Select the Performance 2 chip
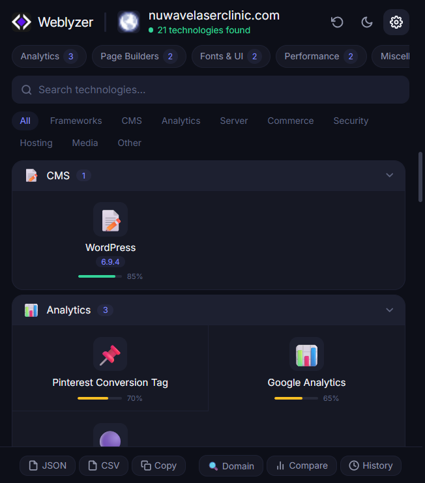Viewport: 425px width, 483px height. pos(321,56)
